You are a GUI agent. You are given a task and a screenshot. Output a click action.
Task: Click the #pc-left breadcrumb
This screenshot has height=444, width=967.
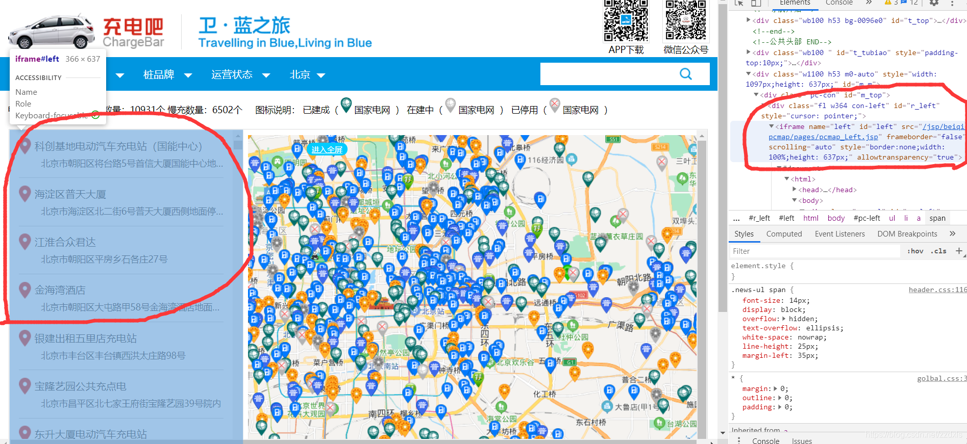click(x=866, y=218)
